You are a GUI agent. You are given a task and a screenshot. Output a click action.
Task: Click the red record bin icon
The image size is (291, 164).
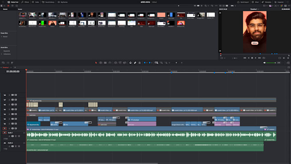(8, 6)
